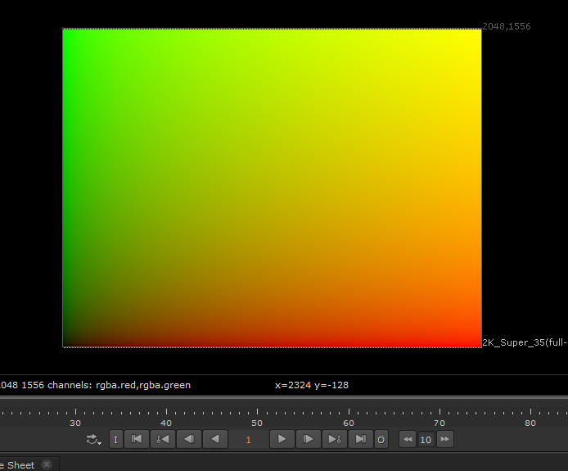Play the timeline backwards
The height and width of the screenshot is (471, 568).
(214, 439)
